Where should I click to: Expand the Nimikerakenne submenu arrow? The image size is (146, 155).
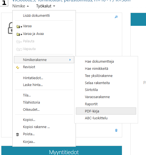[70, 60]
